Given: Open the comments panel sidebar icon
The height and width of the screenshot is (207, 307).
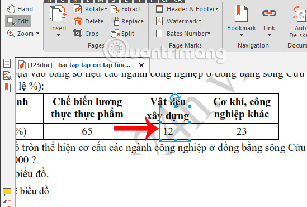Looking at the screenshot, I should [x=7, y=191].
